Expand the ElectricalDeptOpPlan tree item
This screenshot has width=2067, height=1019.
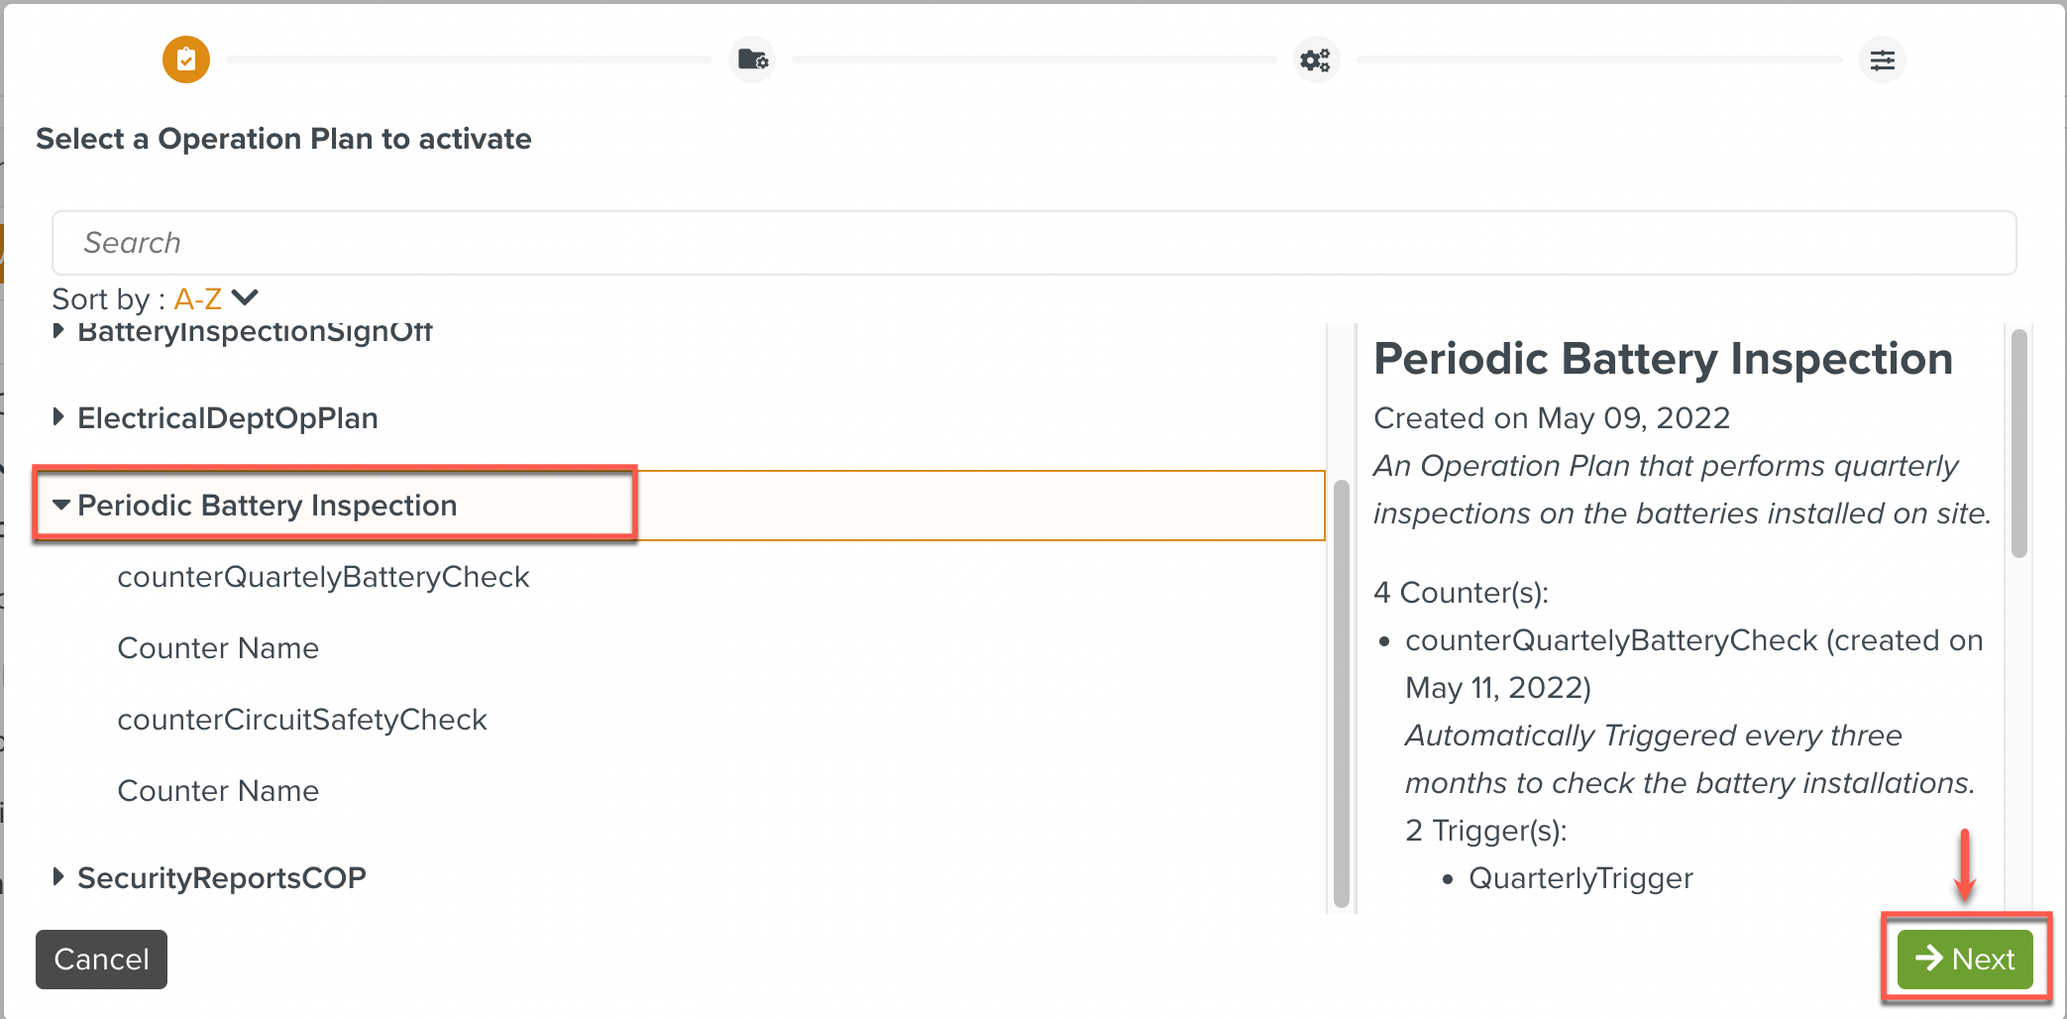point(58,417)
